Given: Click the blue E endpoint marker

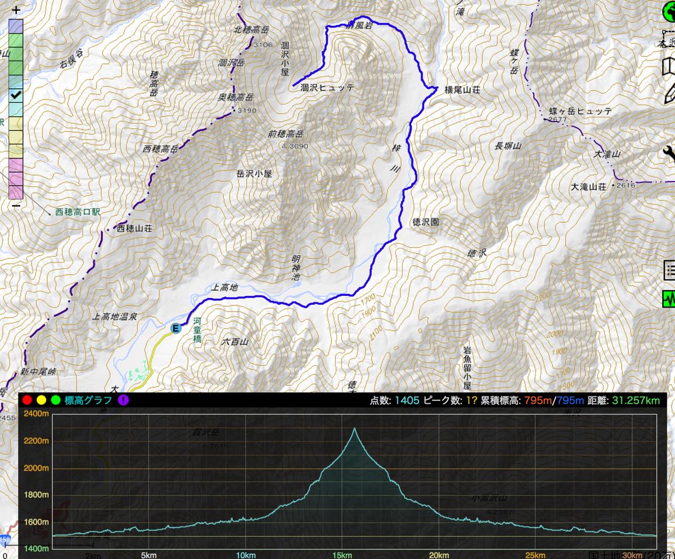Looking at the screenshot, I should [x=176, y=328].
